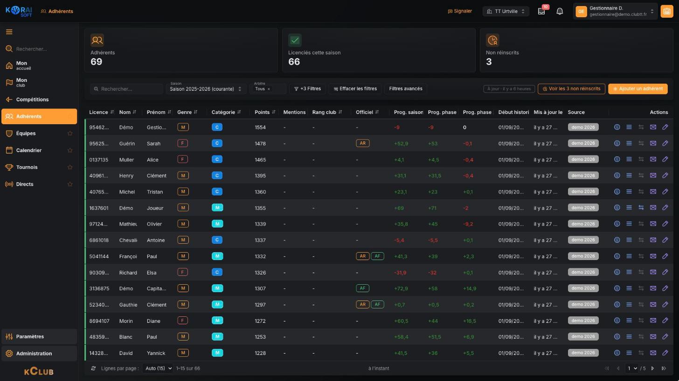The width and height of the screenshot is (679, 381).
Task: Click the Signaler link
Action: [x=460, y=11]
